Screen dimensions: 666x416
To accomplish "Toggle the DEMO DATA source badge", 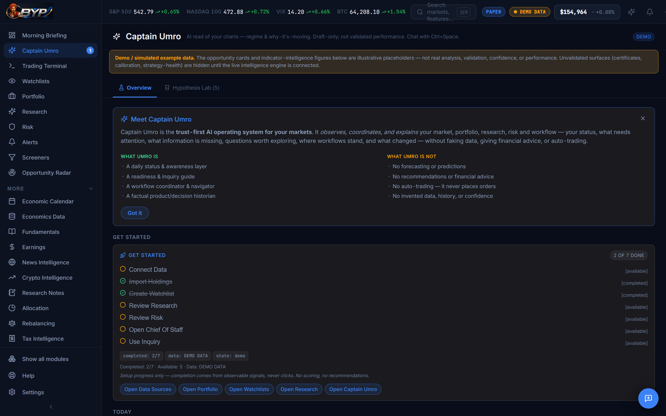I will [529, 12].
